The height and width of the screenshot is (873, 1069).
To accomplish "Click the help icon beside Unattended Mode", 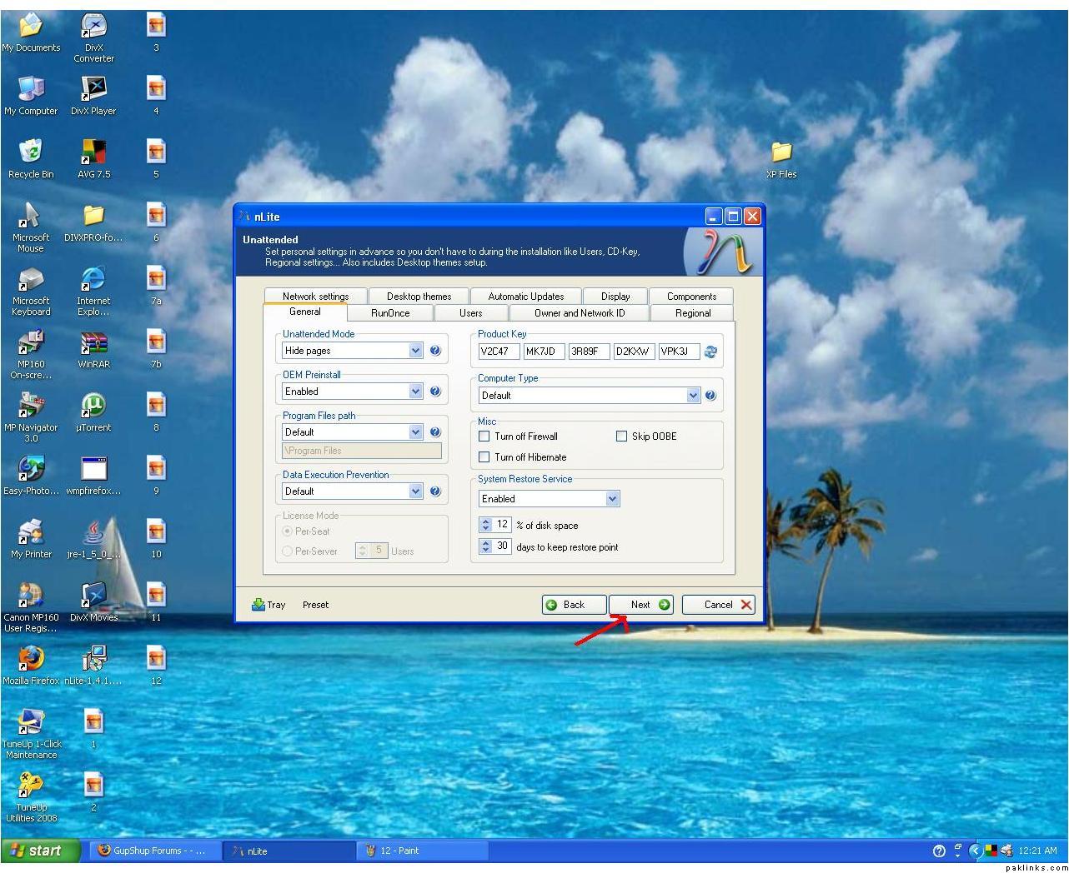I will 434,351.
